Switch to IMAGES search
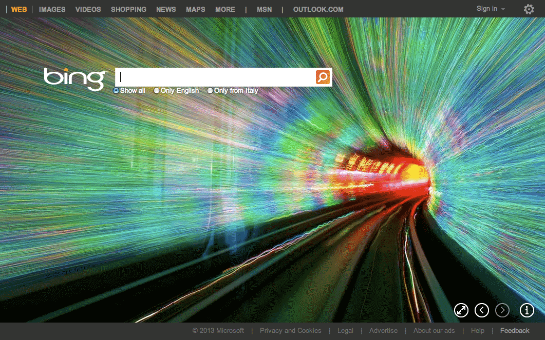The width and height of the screenshot is (545, 340). click(52, 9)
